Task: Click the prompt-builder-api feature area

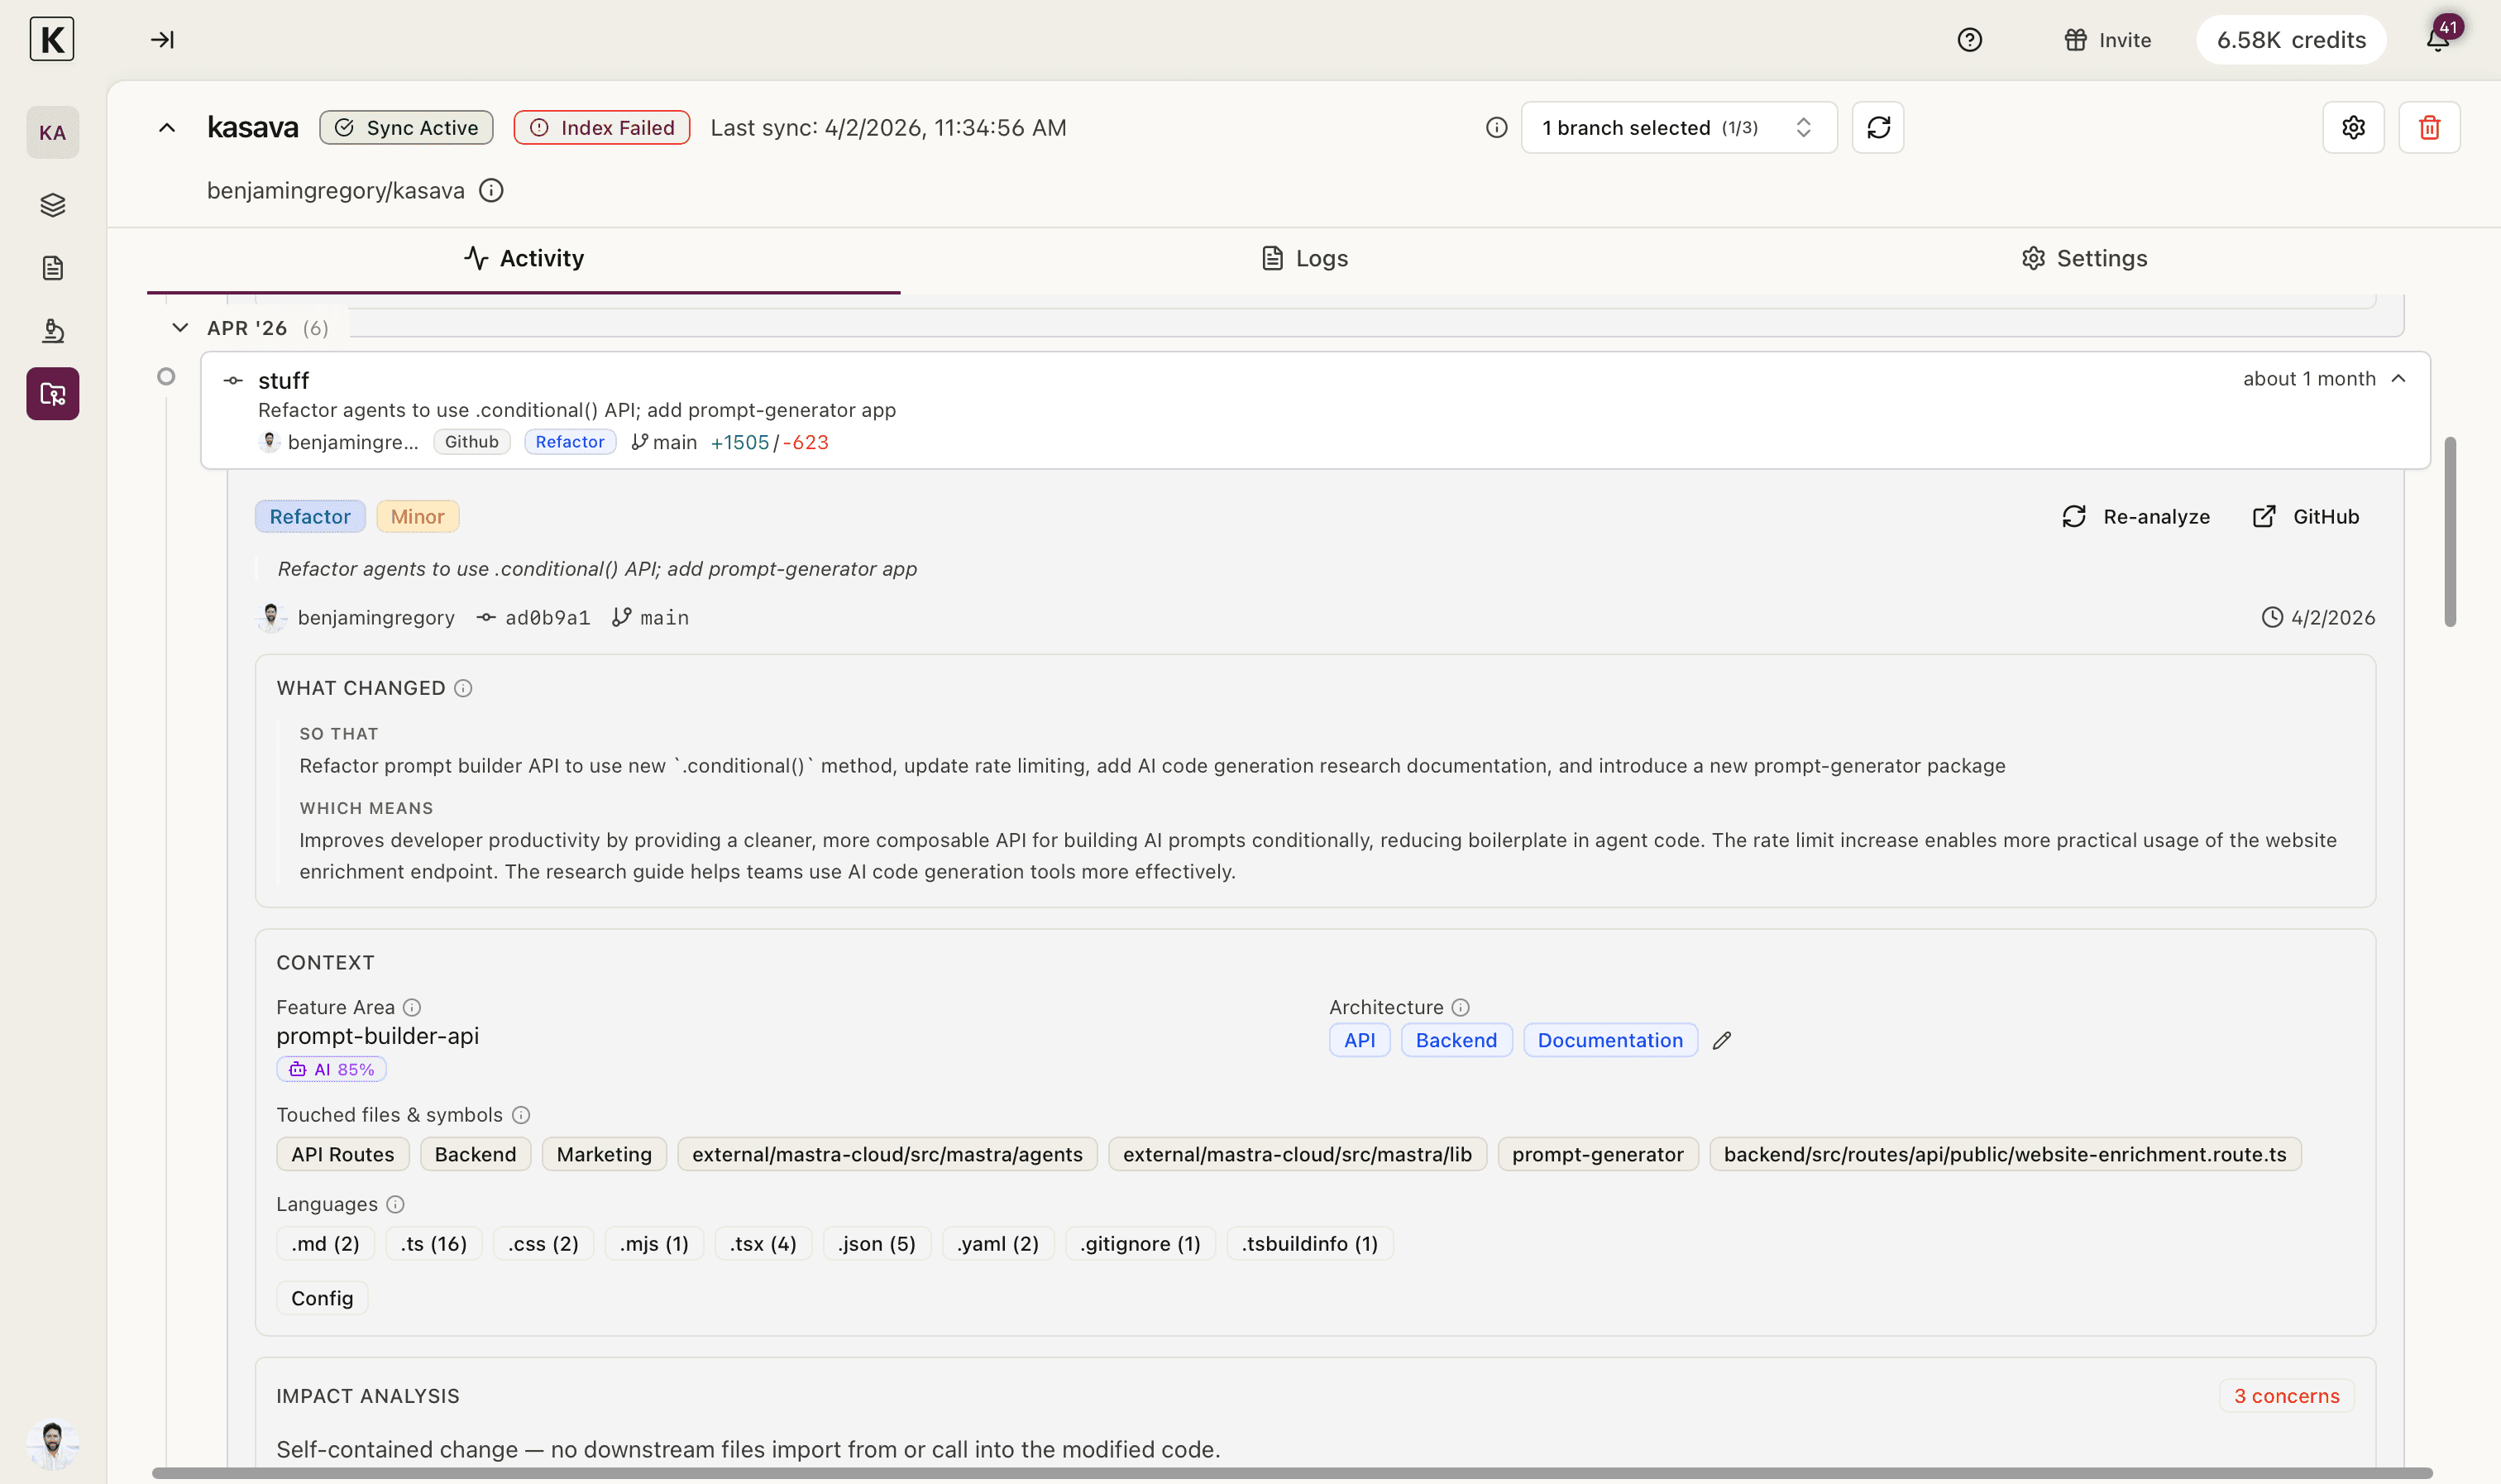Action: (x=378, y=1037)
